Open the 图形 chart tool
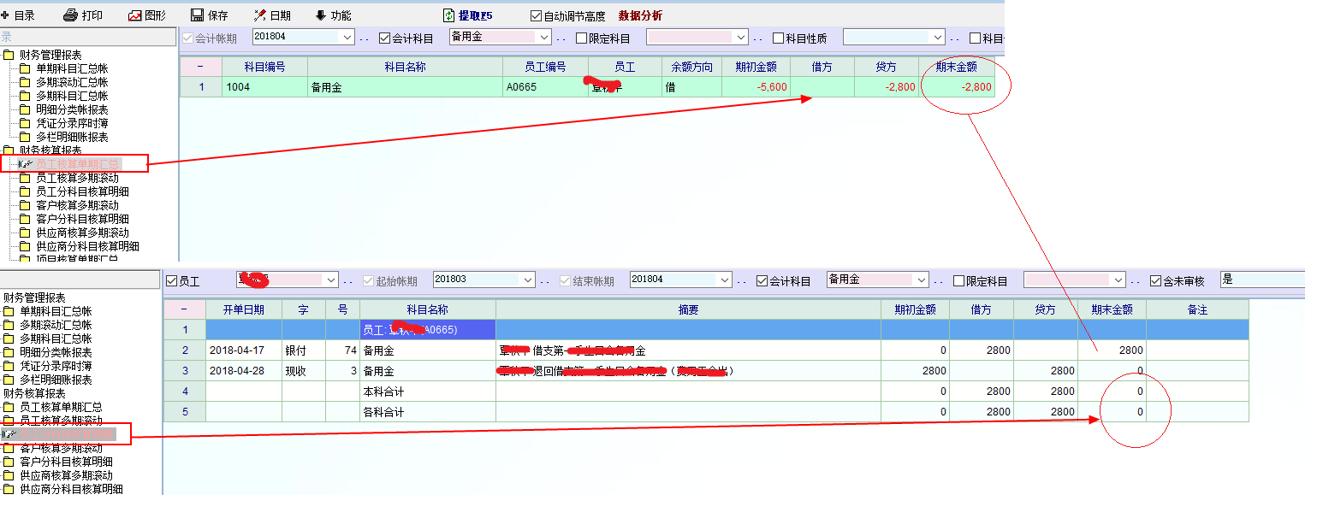Viewport: 1323px width, 524px height. pyautogui.click(x=135, y=15)
